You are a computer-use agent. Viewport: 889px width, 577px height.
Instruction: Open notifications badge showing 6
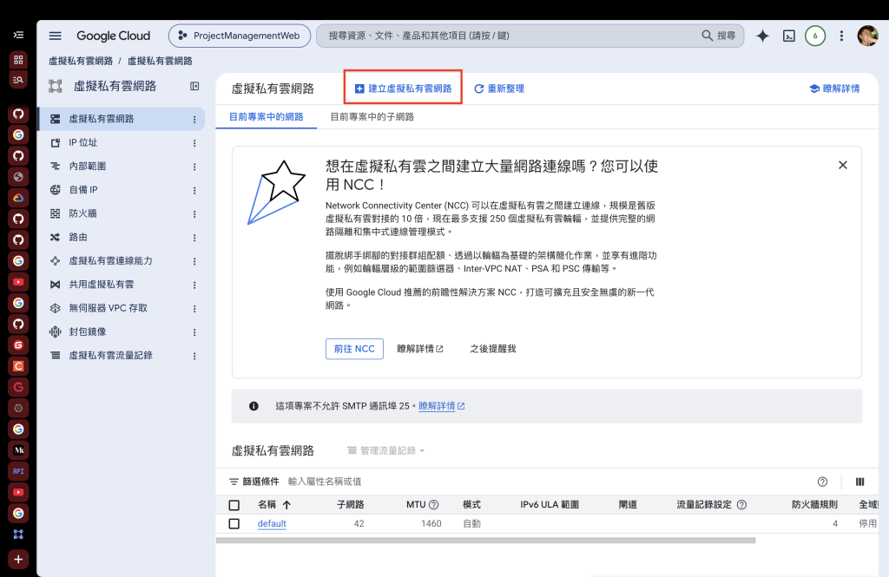pyautogui.click(x=815, y=36)
